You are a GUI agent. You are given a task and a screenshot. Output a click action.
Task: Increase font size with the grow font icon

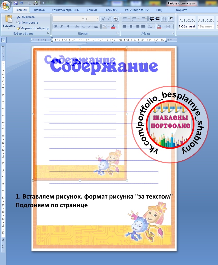coord(103,19)
